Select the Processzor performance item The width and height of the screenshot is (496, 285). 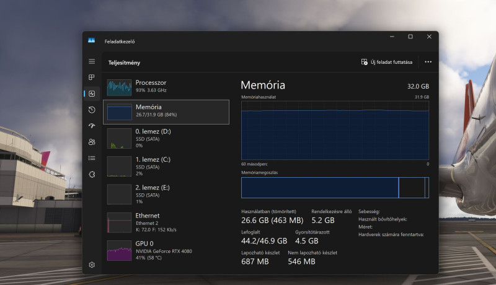167,87
